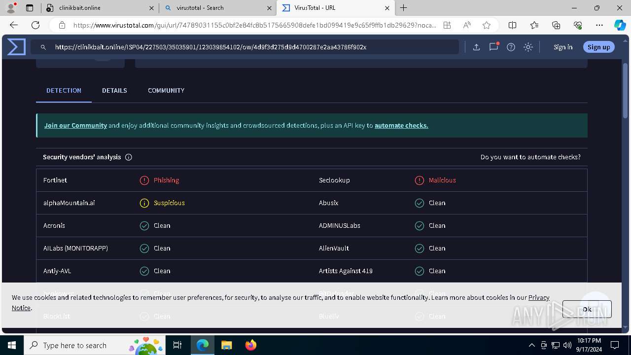Open the browser profile icon
Image resolution: width=631 pixels, height=355 pixels.
[x=11, y=8]
